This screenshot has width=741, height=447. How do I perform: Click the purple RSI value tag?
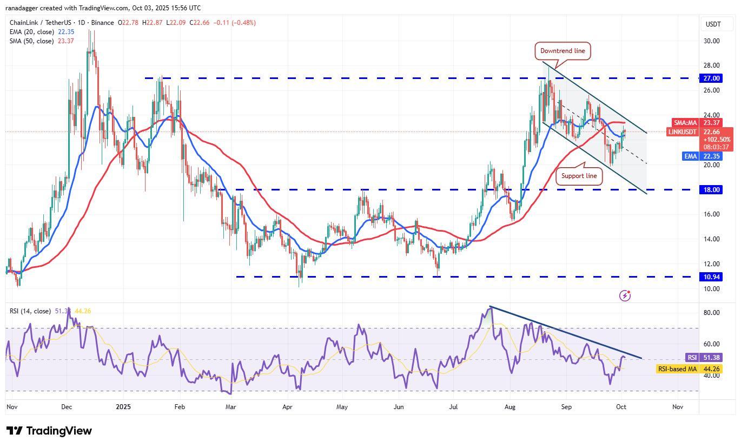[692, 358]
